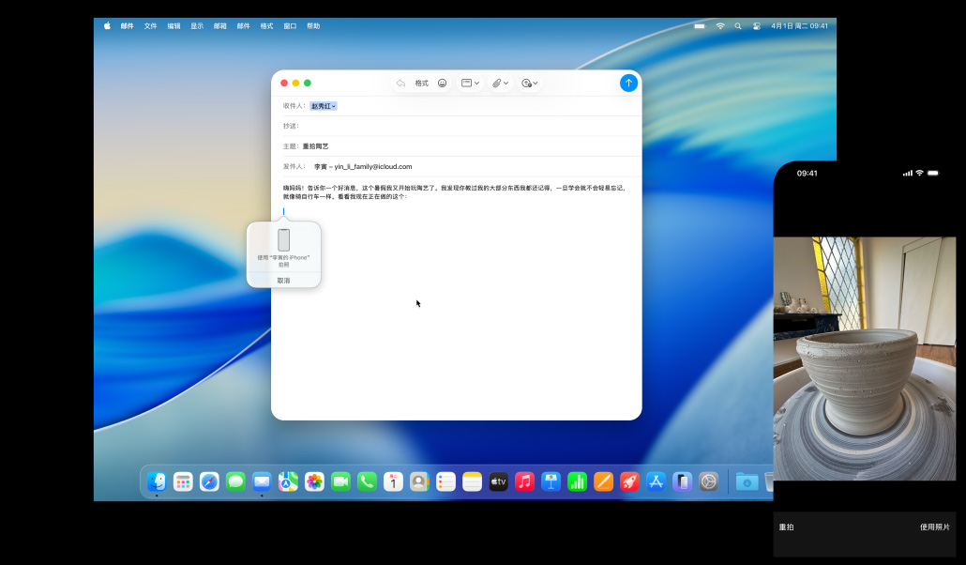Open Safari from the Dock

tap(209, 481)
